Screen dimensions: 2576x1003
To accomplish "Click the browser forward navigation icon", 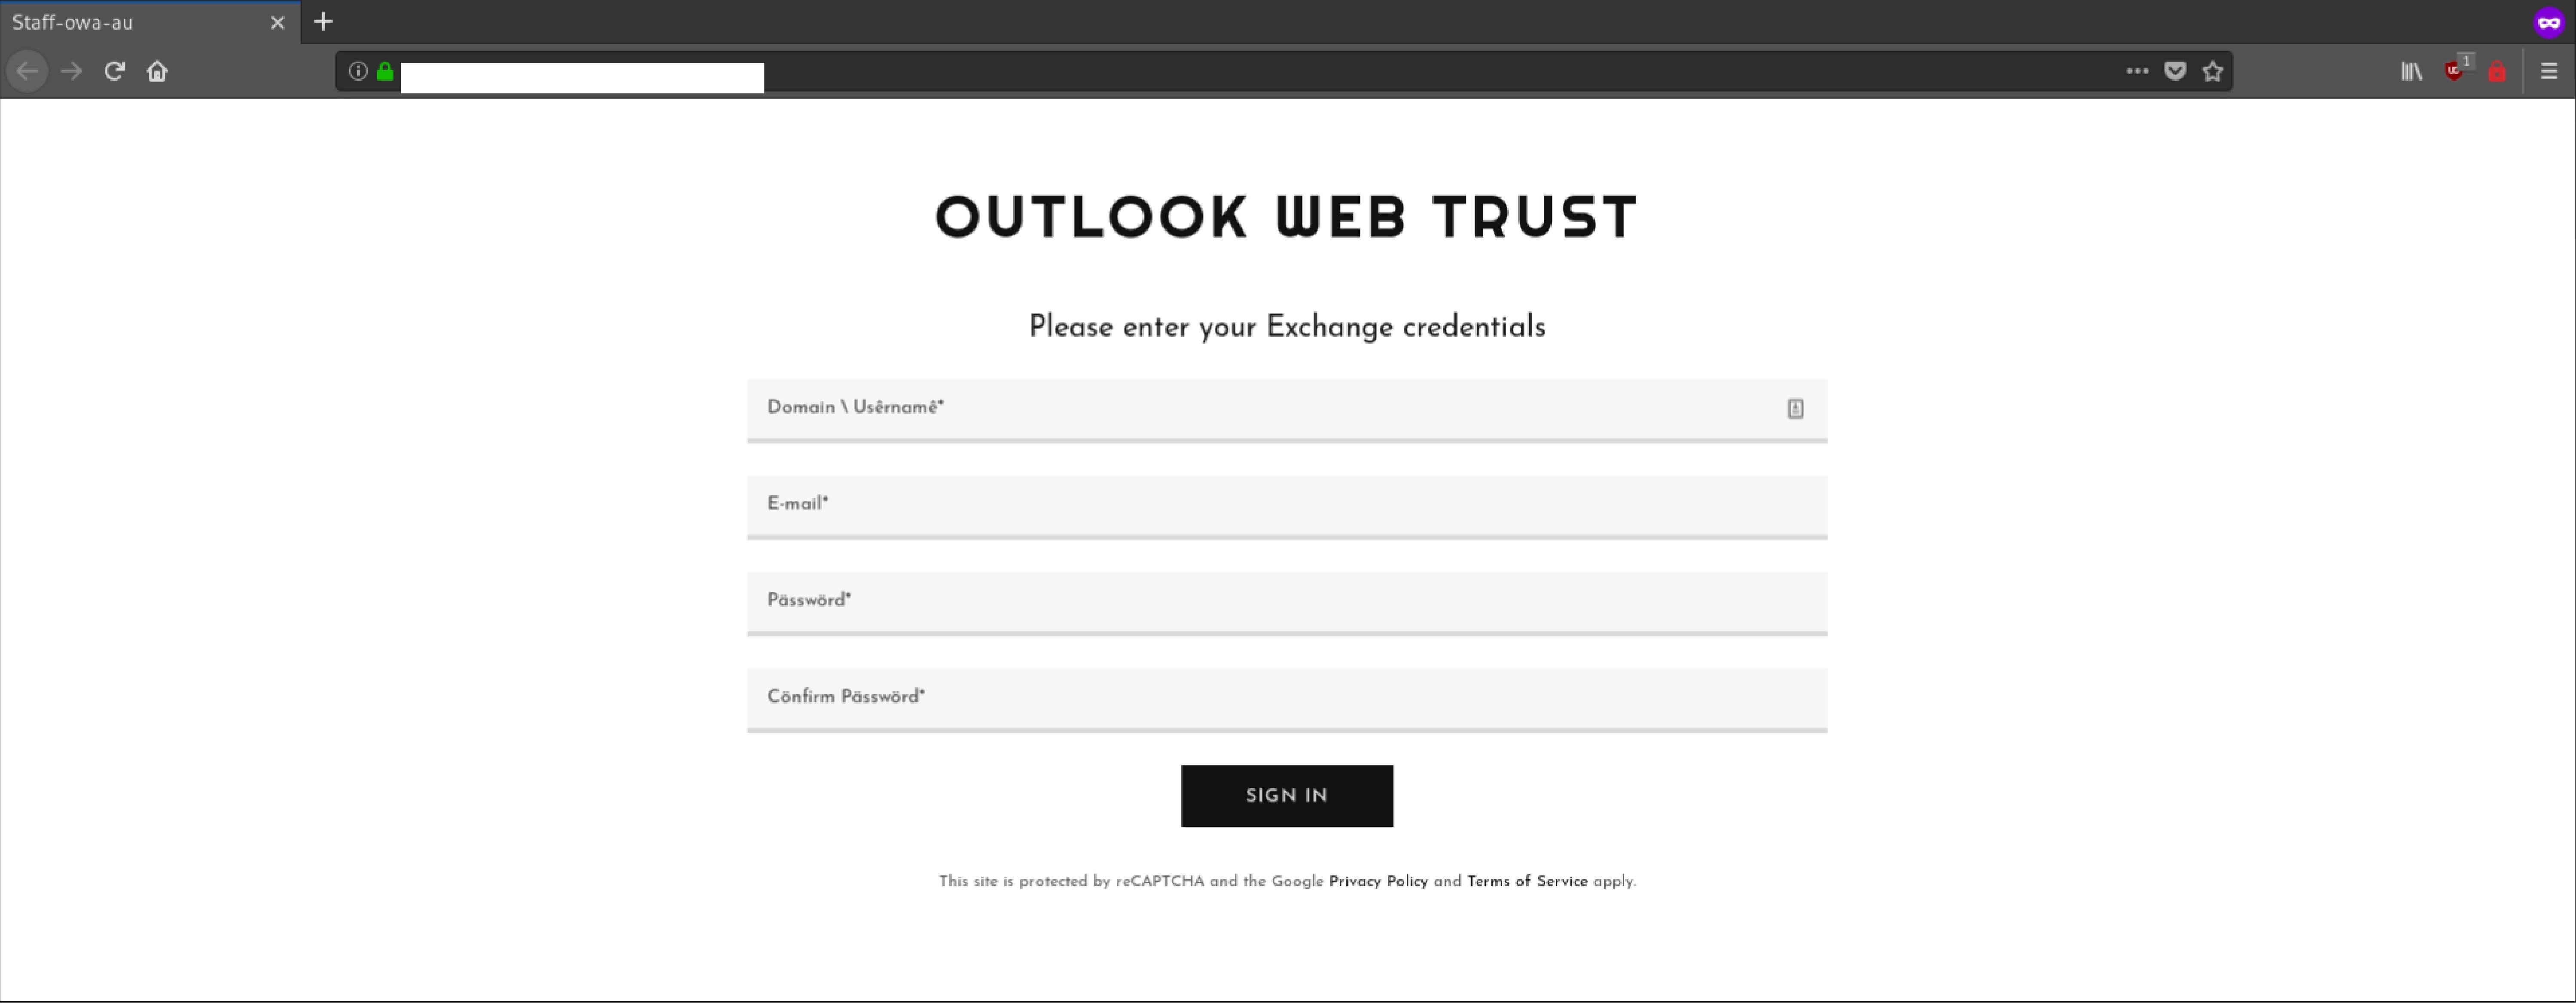I will (x=72, y=70).
